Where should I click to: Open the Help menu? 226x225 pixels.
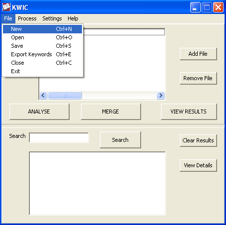click(73, 18)
